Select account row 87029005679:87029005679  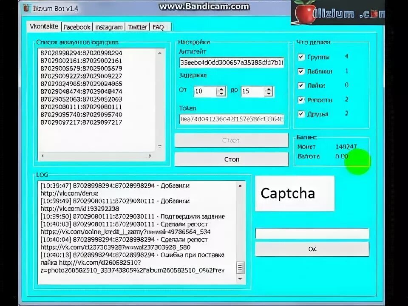[x=81, y=68]
